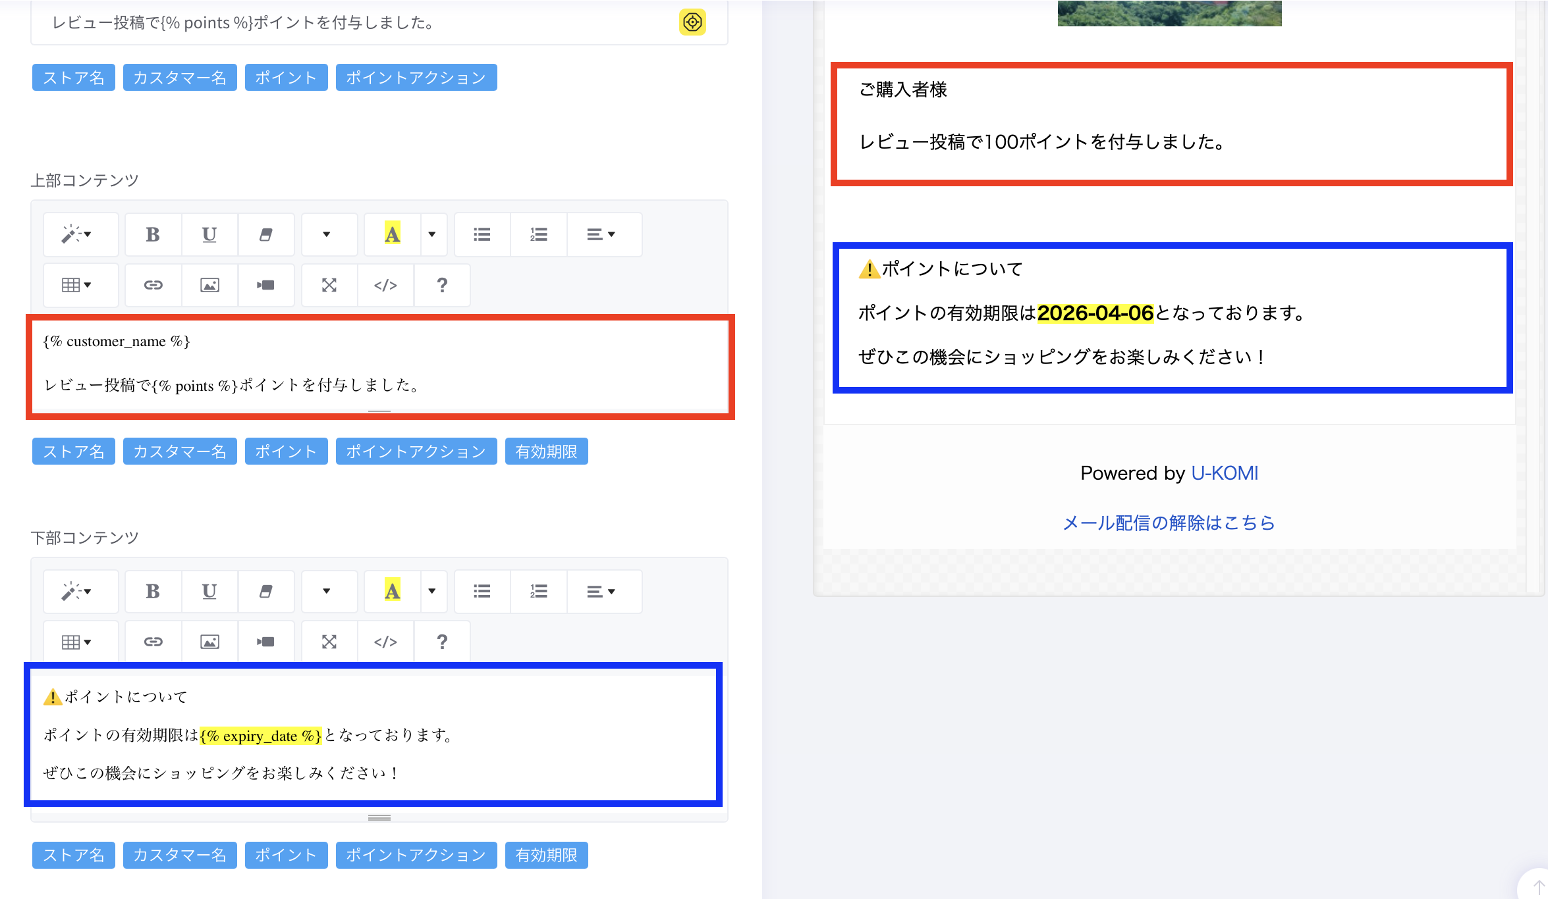Toggle Underline in the 下部コンテンツ editor

click(x=209, y=591)
